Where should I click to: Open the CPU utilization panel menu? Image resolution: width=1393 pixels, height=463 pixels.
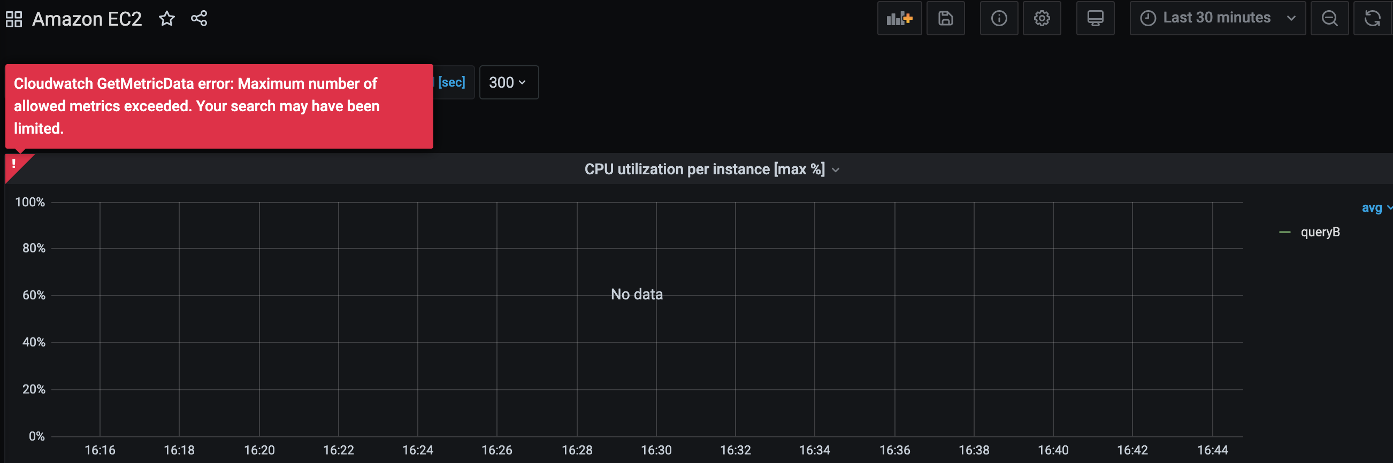tap(836, 169)
